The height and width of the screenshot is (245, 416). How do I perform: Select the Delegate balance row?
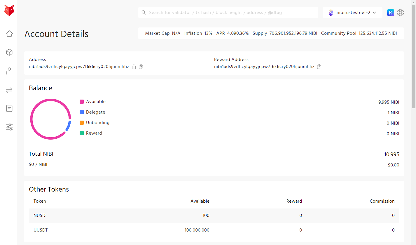[95, 112]
